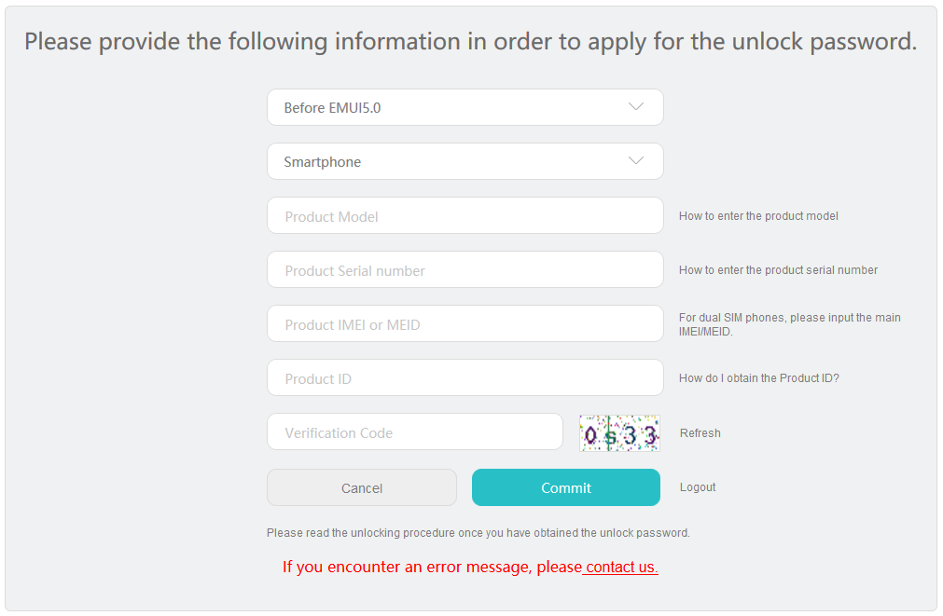Open the 'contact us' link
The width and height of the screenshot is (943, 616).
pyautogui.click(x=621, y=567)
